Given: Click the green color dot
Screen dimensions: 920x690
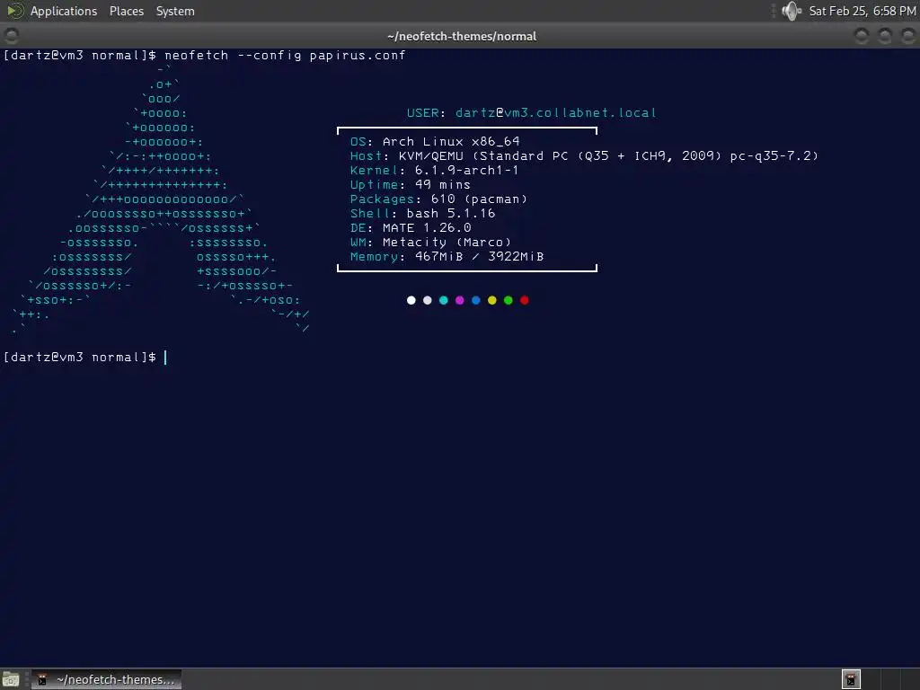Looking at the screenshot, I should point(509,300).
